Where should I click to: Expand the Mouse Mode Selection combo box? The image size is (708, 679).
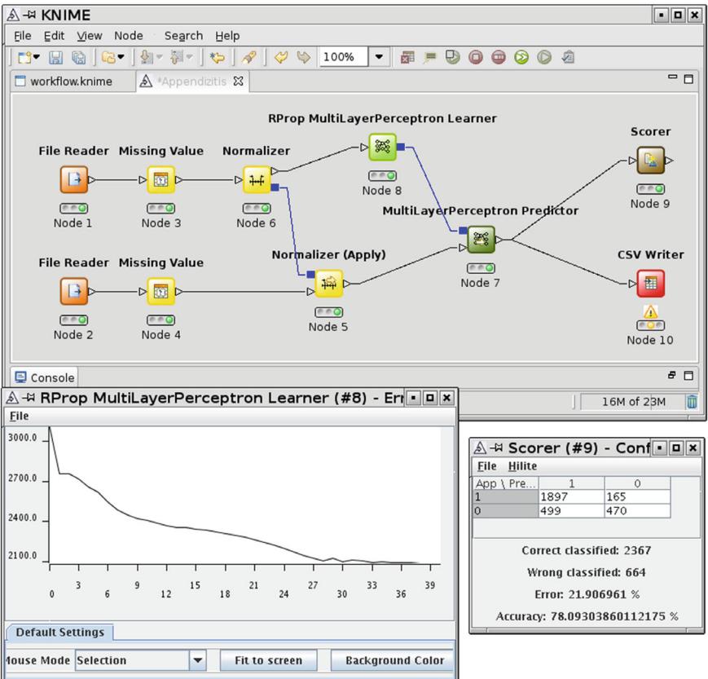198,660
